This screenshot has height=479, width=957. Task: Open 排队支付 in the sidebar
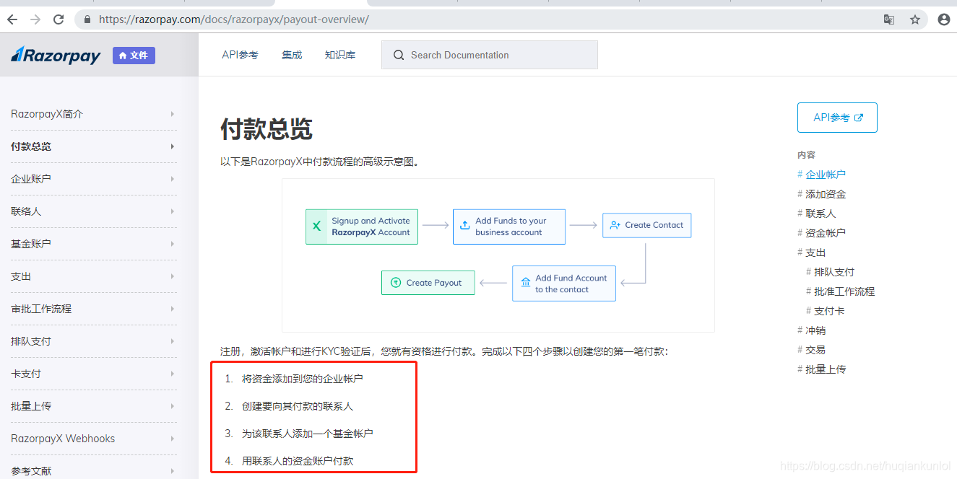tap(31, 341)
